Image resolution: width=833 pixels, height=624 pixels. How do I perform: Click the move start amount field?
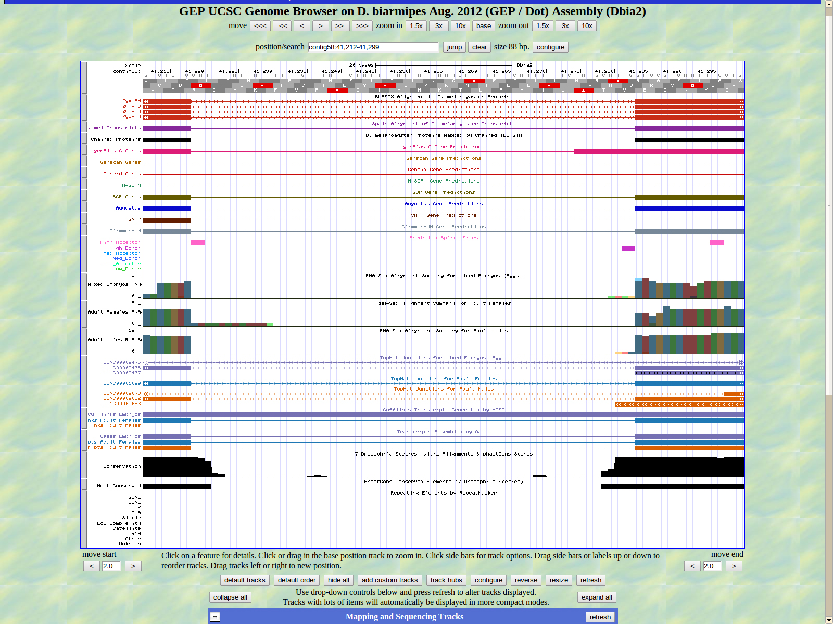(x=111, y=566)
